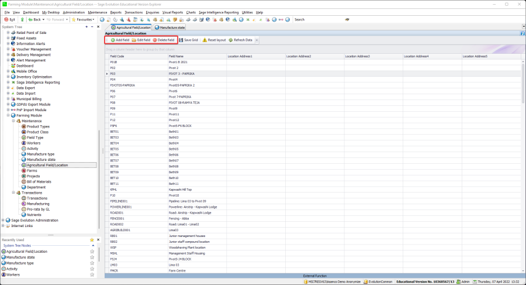
Task: Switch to the Manufacture state tab
Action: [x=170, y=27]
